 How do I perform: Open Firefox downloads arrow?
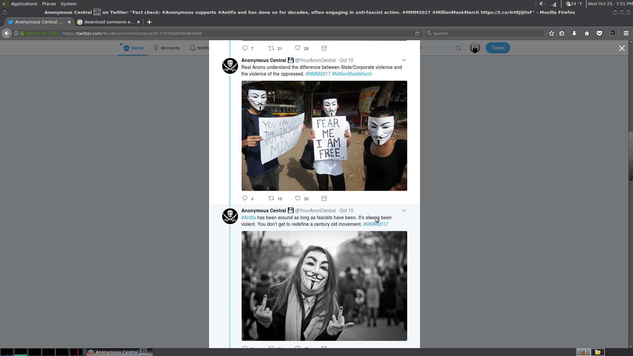[574, 33]
